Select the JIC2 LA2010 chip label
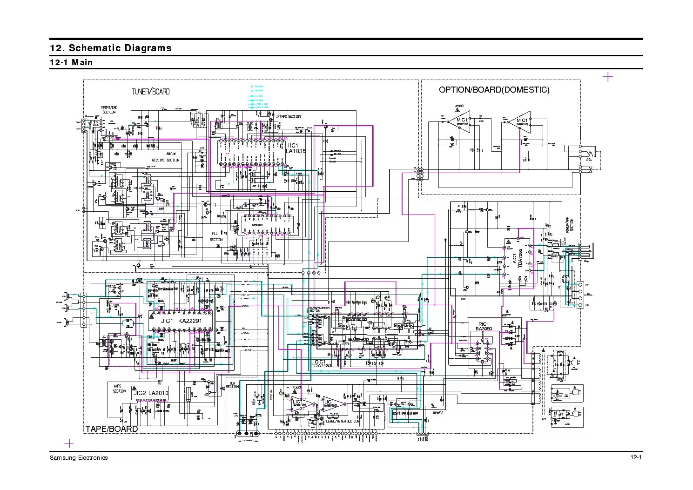 151,393
